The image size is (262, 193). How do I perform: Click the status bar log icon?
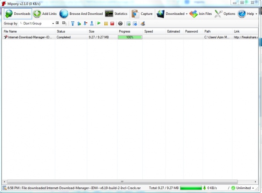click(x=4, y=188)
